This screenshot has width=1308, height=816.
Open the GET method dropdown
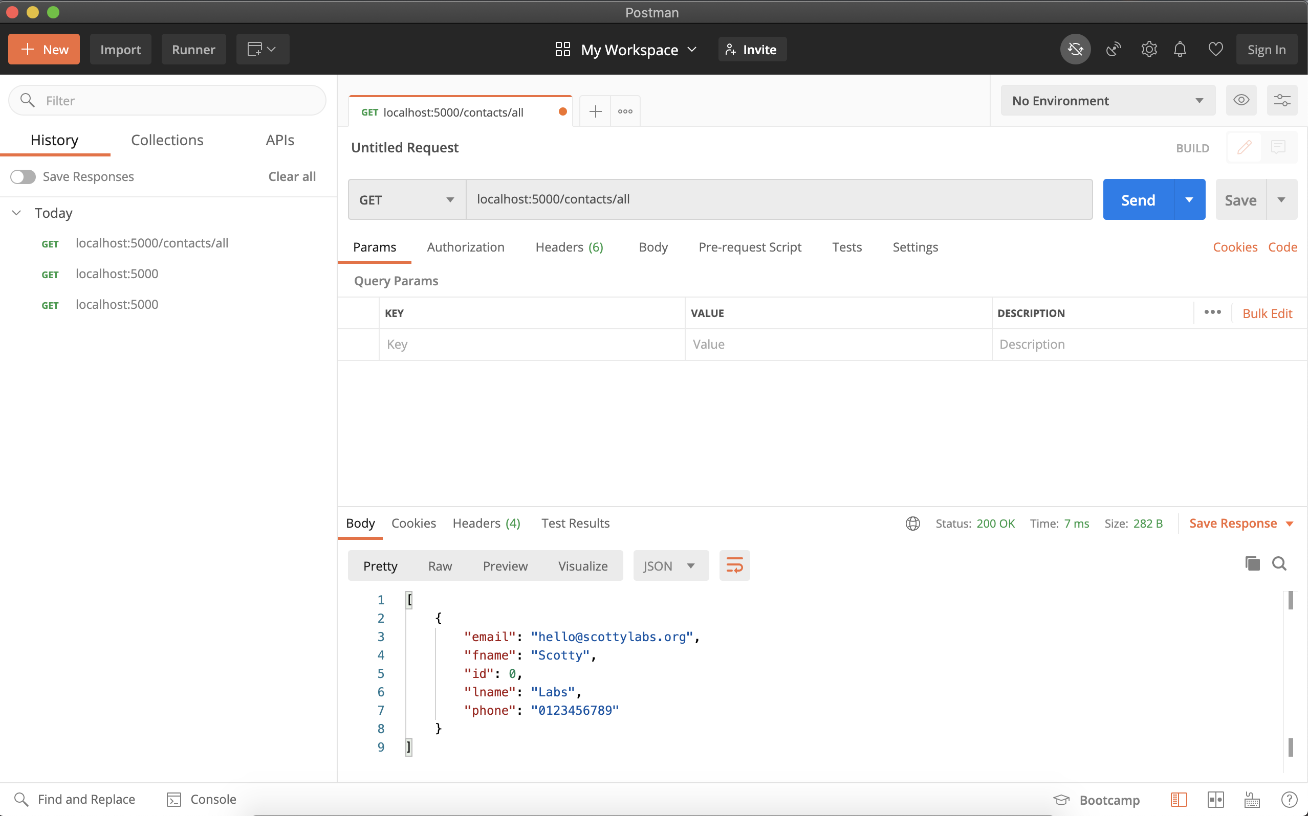tap(407, 200)
